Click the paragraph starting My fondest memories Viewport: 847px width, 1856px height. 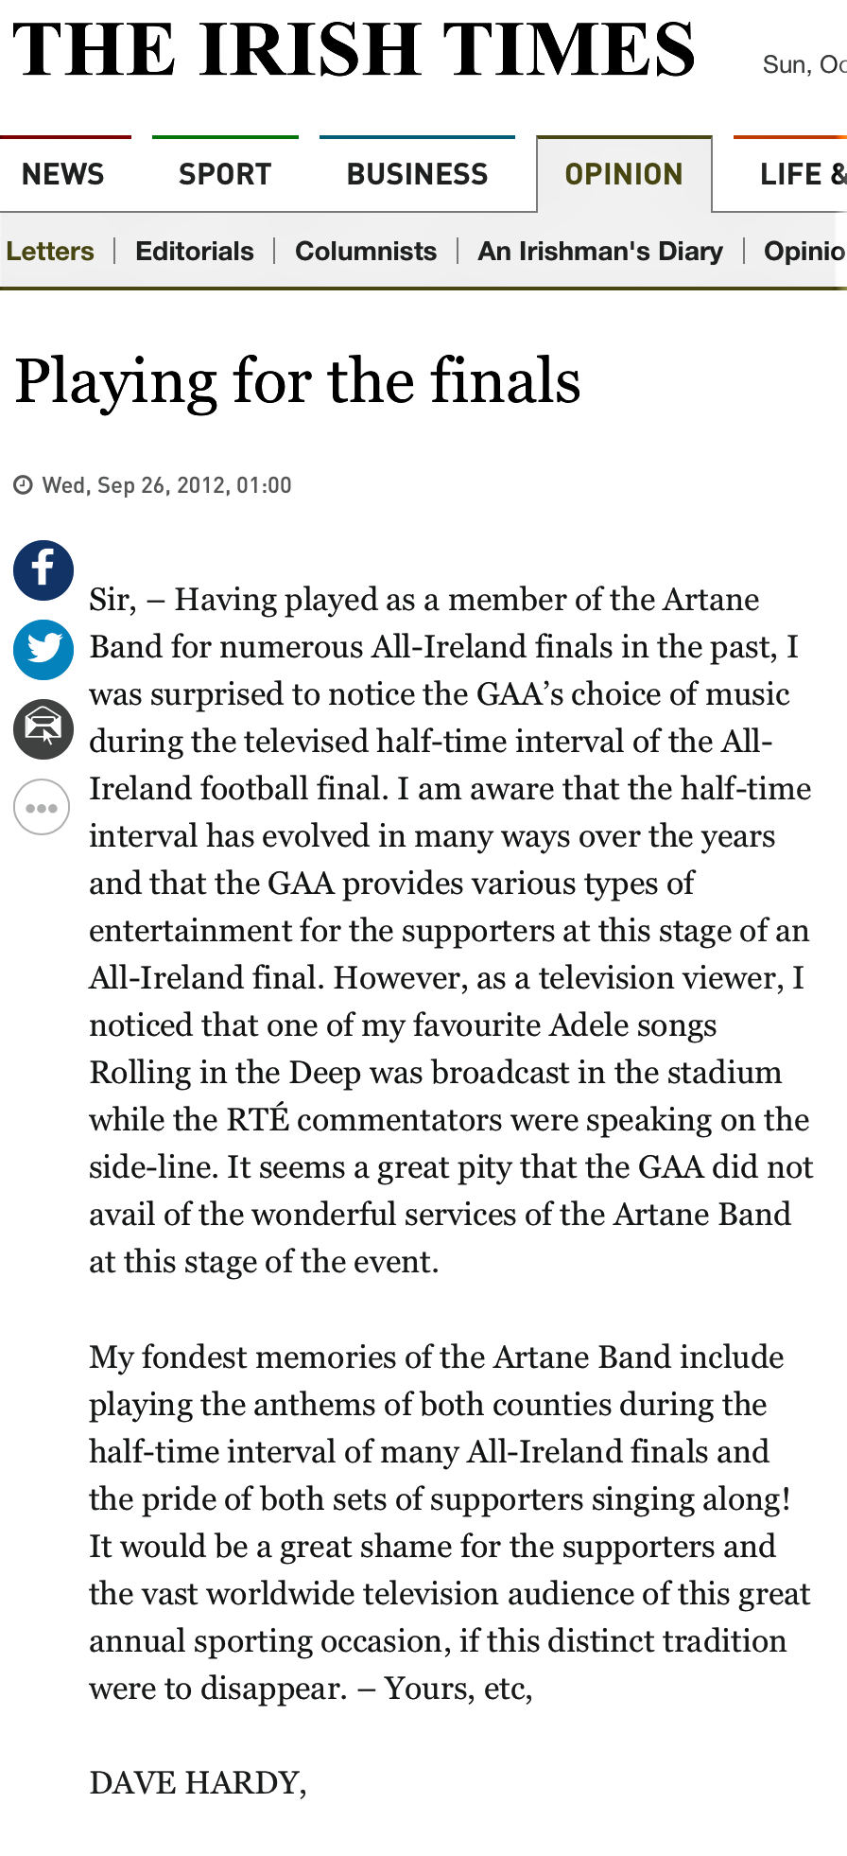pos(449,1522)
